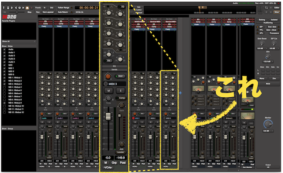The height and width of the screenshot is (173, 283).
Task: Open the Dim level -12.0 dB dropdown
Action: pyautogui.click(x=268, y=62)
